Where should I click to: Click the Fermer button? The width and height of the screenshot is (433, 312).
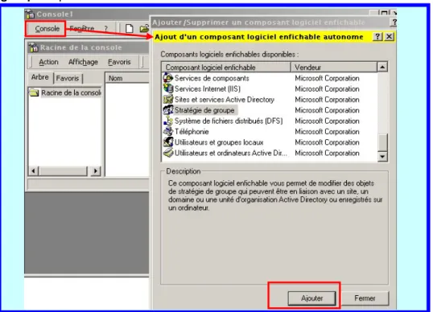click(x=365, y=298)
